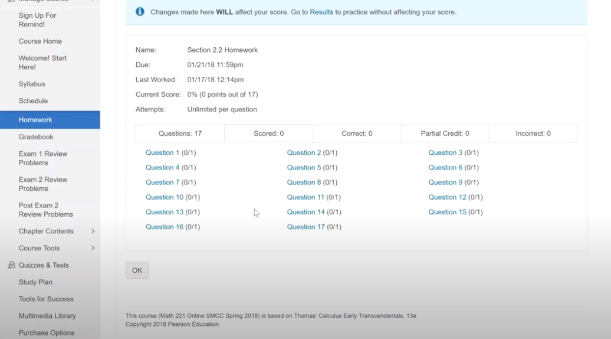
Task: Open Question 6
Action: [x=445, y=168]
